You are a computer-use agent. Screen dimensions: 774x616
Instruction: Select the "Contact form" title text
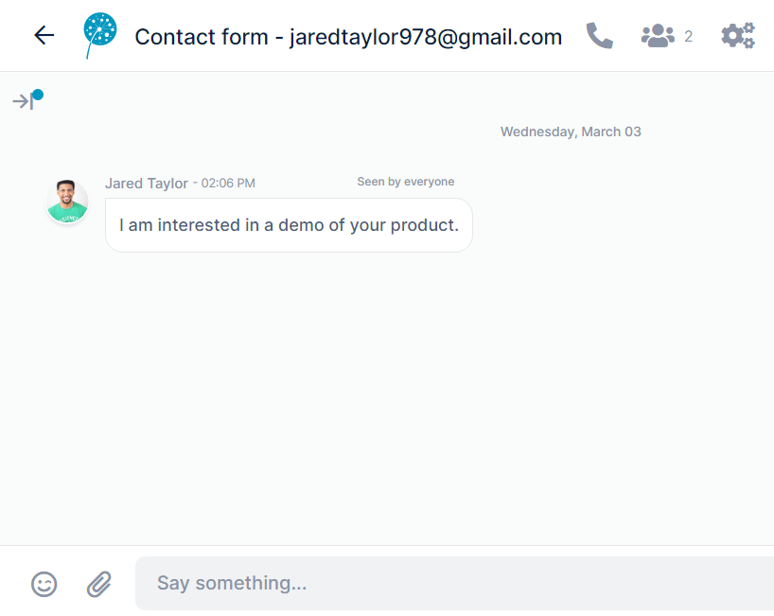pyautogui.click(x=202, y=37)
